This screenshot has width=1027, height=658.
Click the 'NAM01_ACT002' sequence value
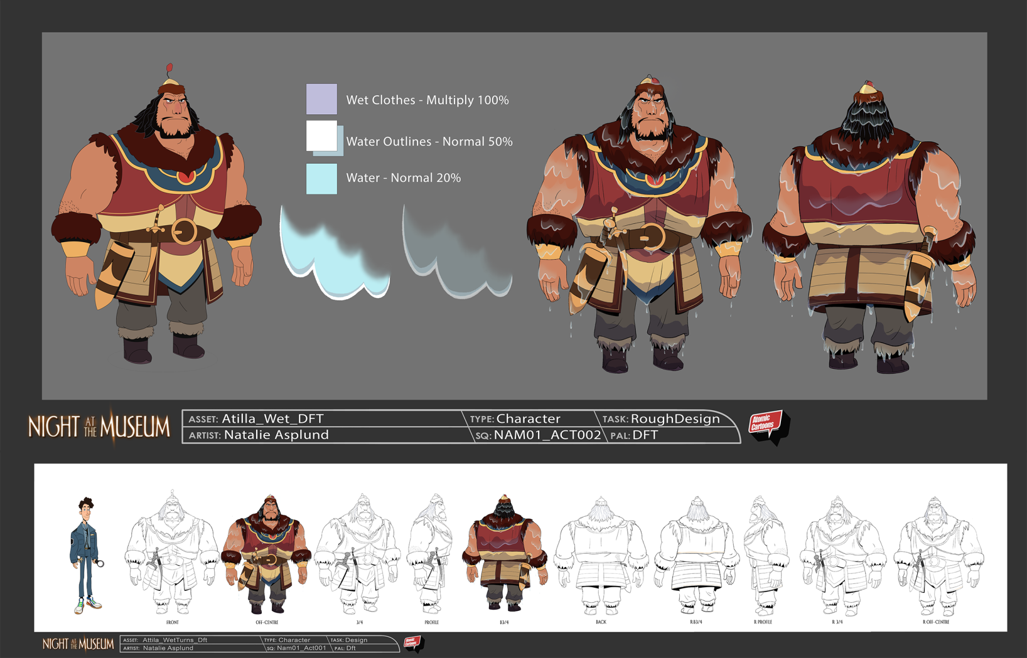click(x=547, y=435)
